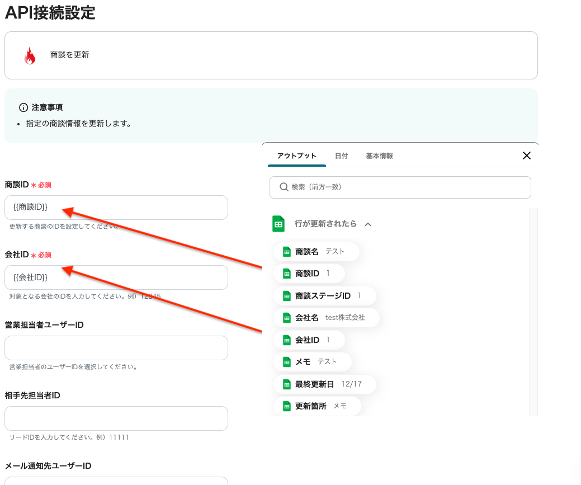Pick the 更新箇所 output chip
581x485 pixels.
[x=317, y=406]
